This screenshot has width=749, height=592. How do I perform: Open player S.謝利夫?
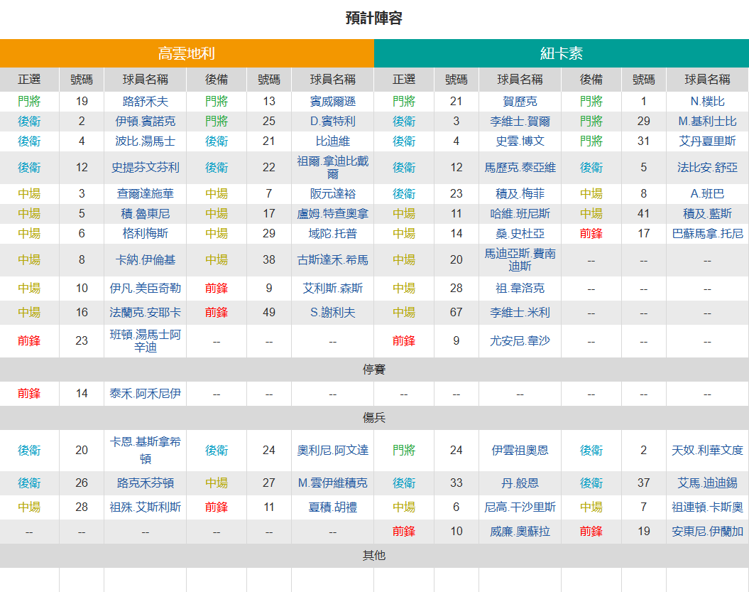[333, 313]
